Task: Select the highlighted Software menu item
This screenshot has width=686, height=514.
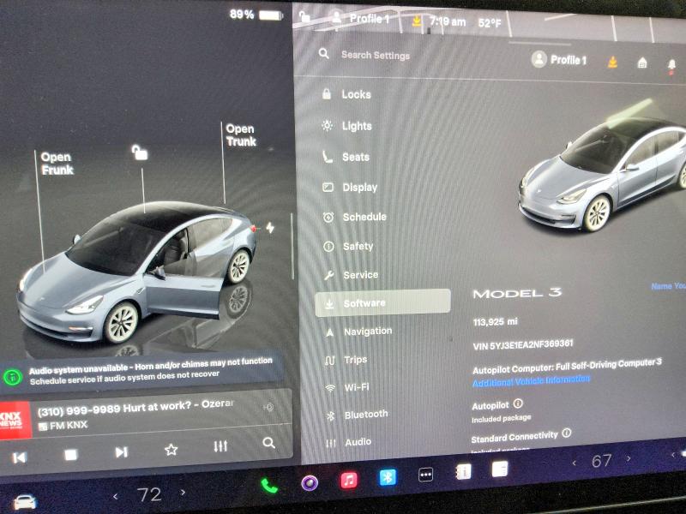Action: (382, 302)
